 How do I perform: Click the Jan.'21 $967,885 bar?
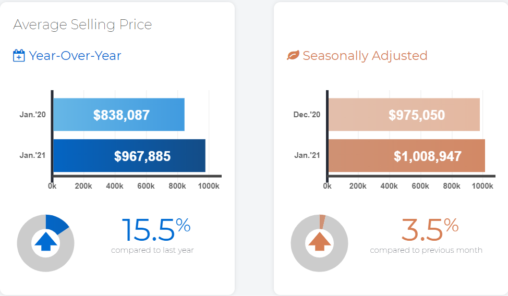point(129,155)
